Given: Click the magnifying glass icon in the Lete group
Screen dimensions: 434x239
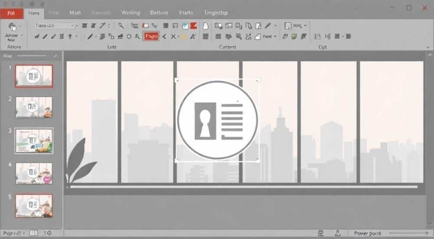Looking at the screenshot, I should click(121, 26).
